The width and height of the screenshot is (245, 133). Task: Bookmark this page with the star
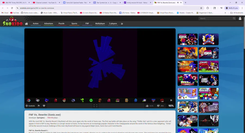coord(201,8)
